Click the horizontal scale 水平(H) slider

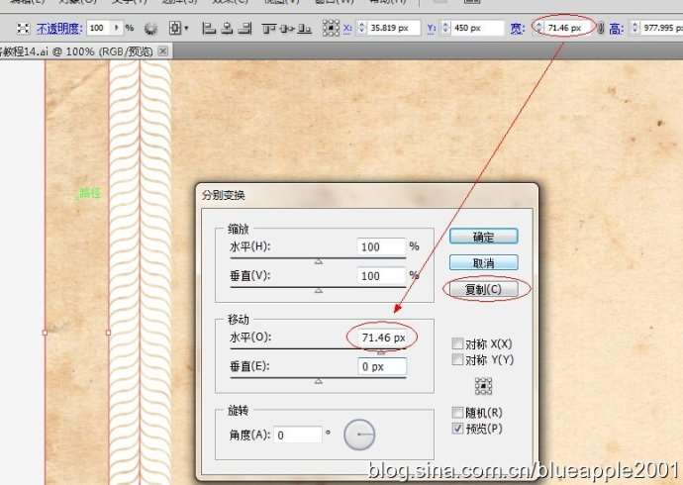pyautogui.click(x=318, y=259)
